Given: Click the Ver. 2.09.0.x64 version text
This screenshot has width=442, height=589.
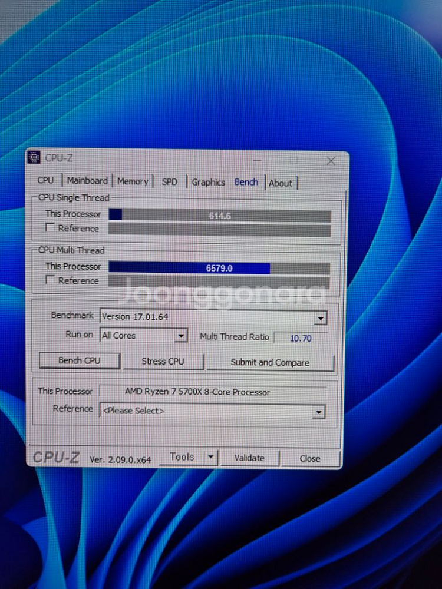Looking at the screenshot, I should pos(120,459).
